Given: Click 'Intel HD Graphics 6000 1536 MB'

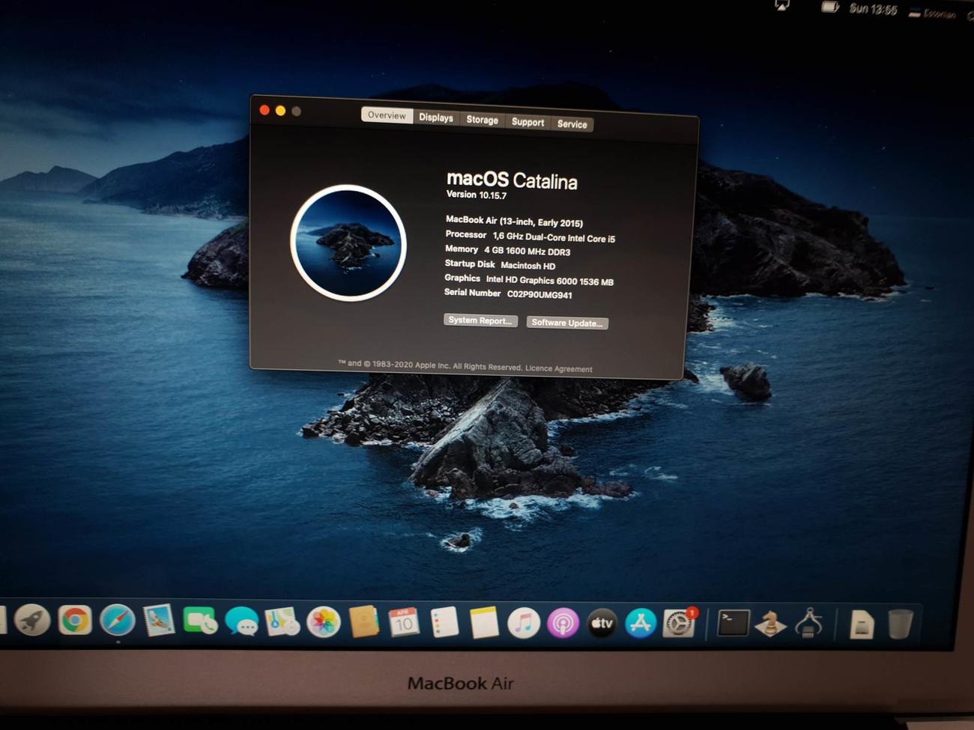Looking at the screenshot, I should pos(549,281).
